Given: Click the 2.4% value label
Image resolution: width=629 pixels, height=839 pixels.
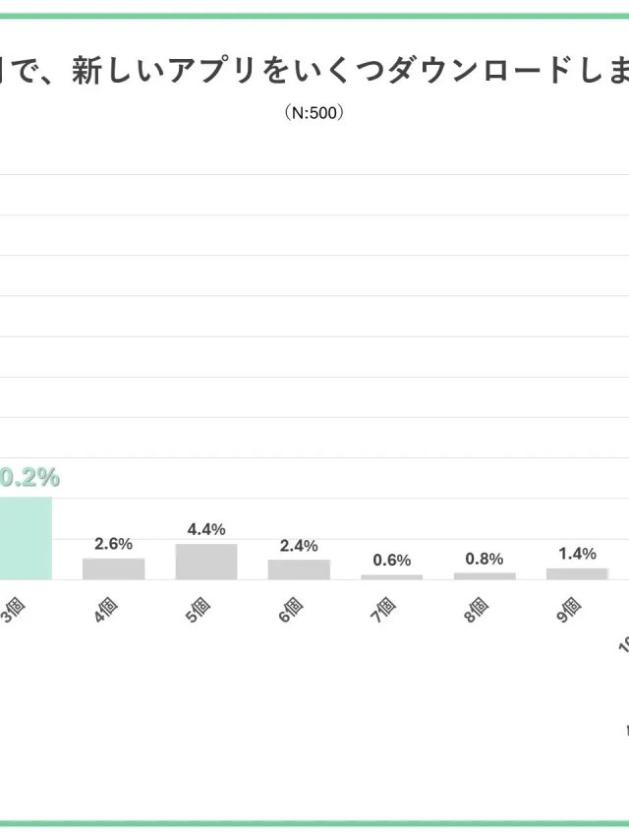Looking at the screenshot, I should point(299,546).
